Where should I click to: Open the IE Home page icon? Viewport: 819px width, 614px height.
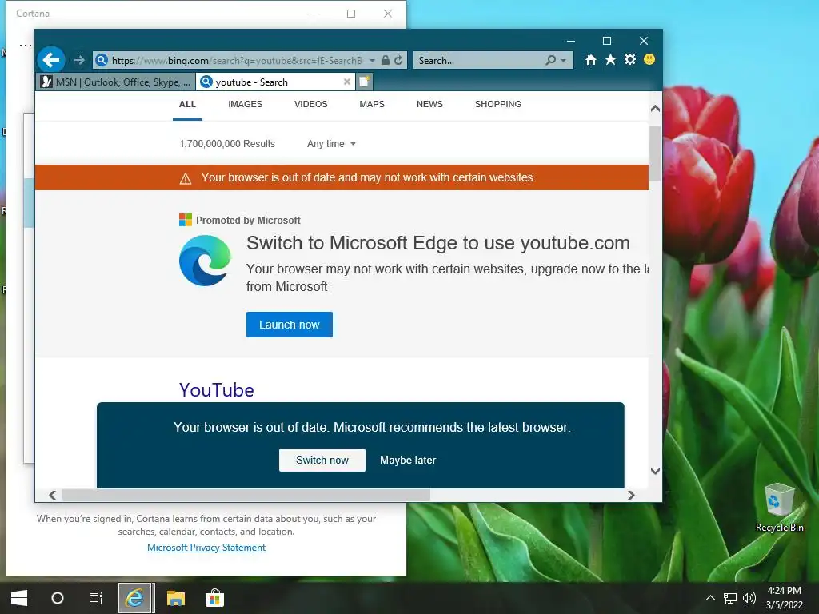[x=591, y=60]
